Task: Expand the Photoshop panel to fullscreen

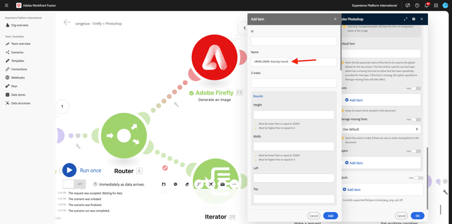Action: point(406,19)
